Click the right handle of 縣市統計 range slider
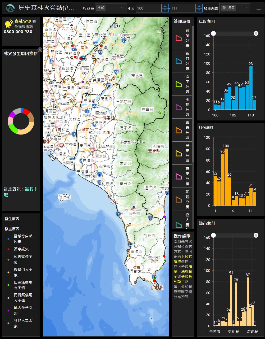 [x=256, y=235]
